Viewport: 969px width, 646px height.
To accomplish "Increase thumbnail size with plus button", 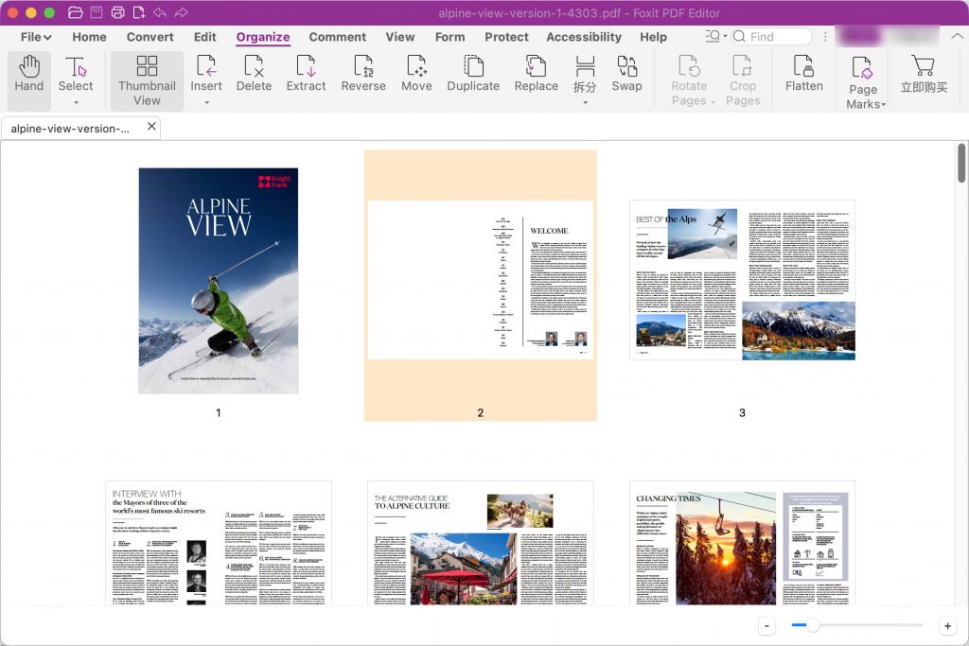I will pos(947,625).
